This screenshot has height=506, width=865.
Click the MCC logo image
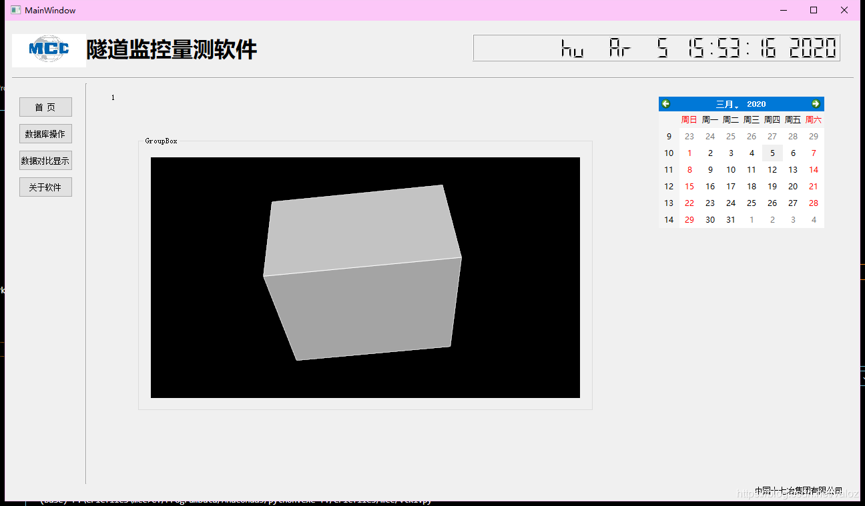(x=49, y=50)
